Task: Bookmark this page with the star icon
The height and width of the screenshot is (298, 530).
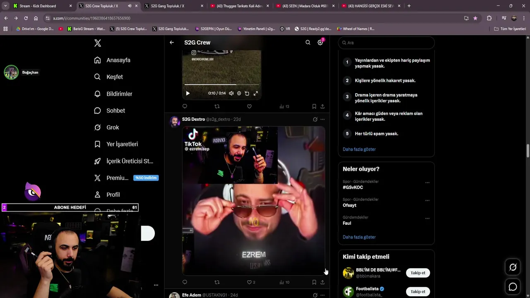Action: point(475,18)
